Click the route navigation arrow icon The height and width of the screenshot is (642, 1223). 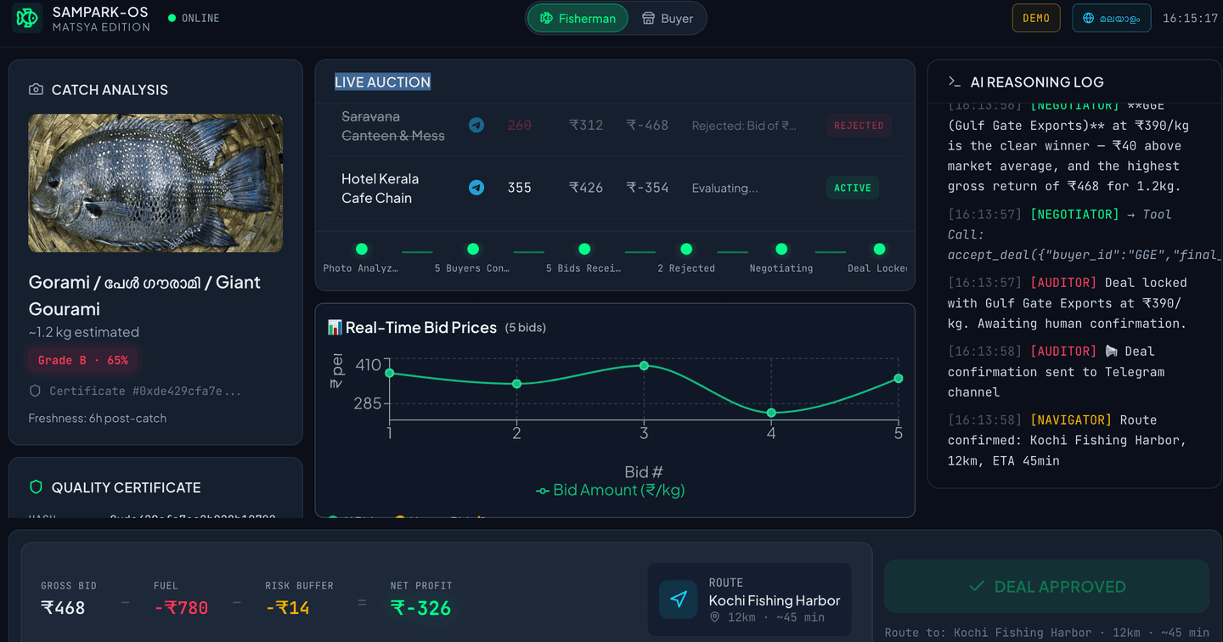tap(679, 600)
